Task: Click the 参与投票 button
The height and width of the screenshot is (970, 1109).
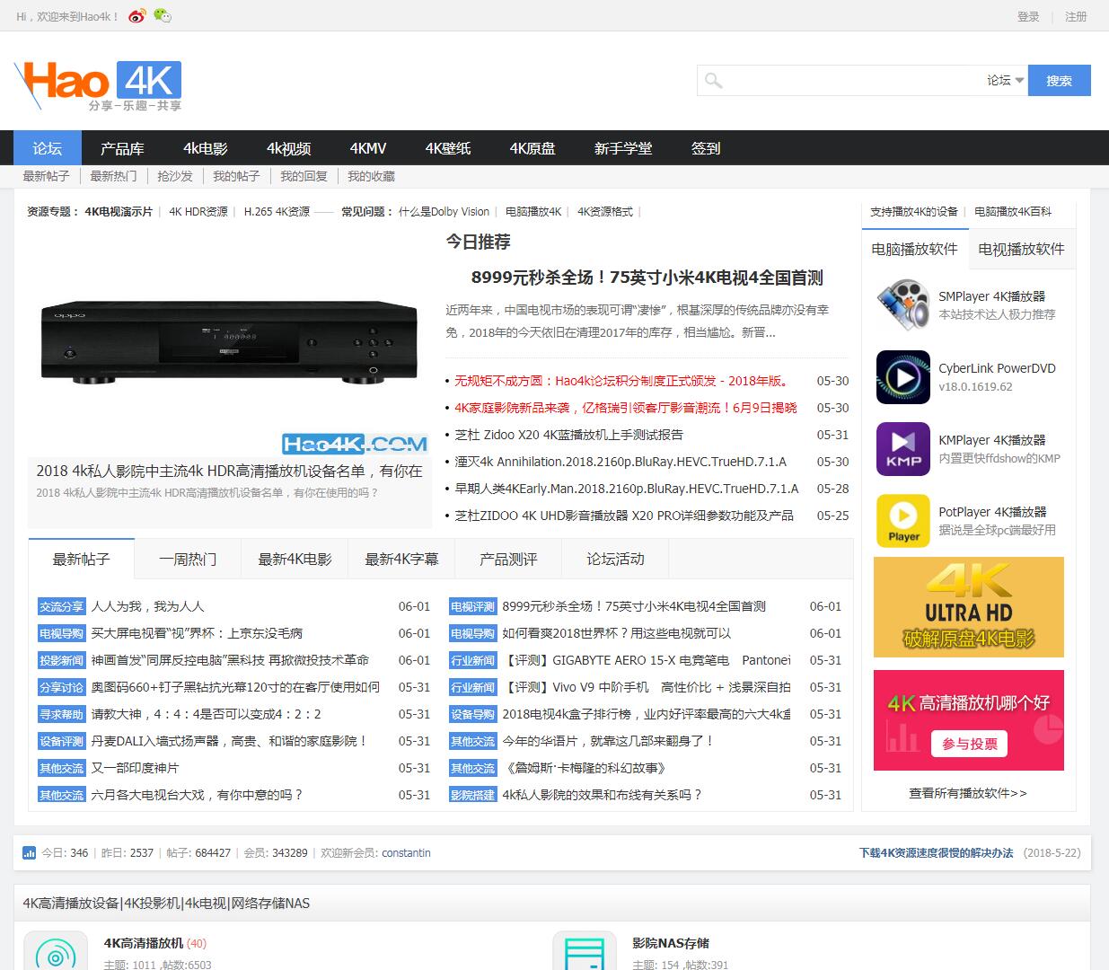Action: [970, 744]
